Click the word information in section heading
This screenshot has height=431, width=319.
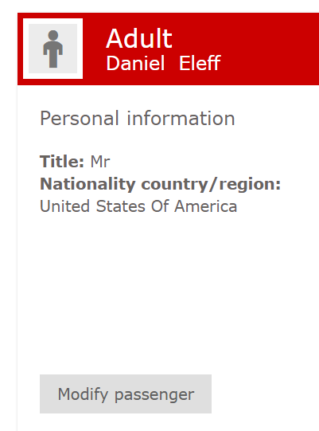pos(181,119)
